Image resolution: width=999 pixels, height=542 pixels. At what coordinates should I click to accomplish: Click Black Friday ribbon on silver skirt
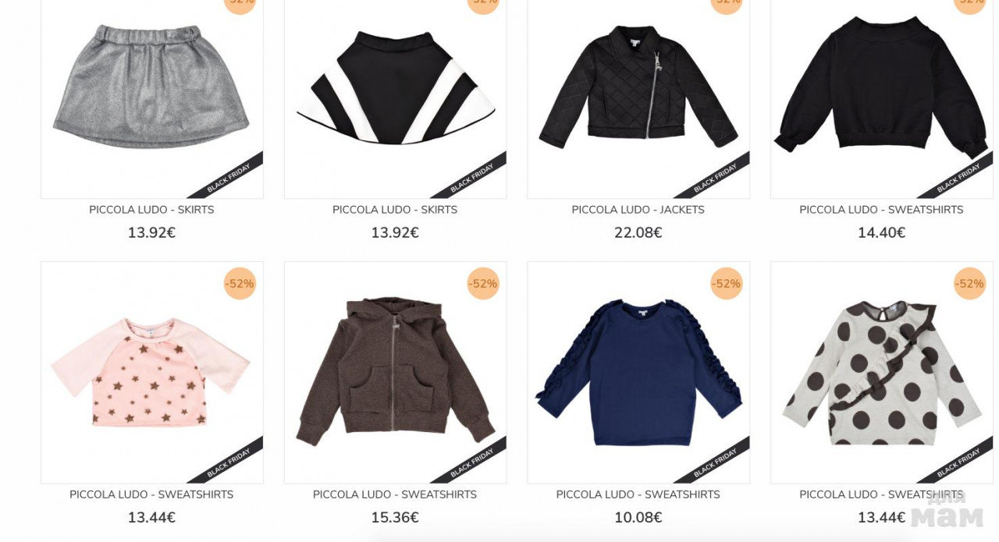(x=229, y=178)
